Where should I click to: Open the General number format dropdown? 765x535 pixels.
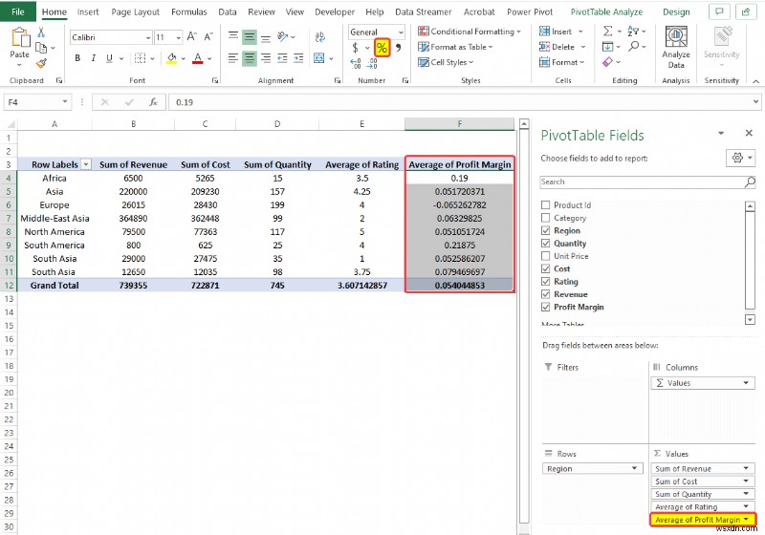point(401,32)
